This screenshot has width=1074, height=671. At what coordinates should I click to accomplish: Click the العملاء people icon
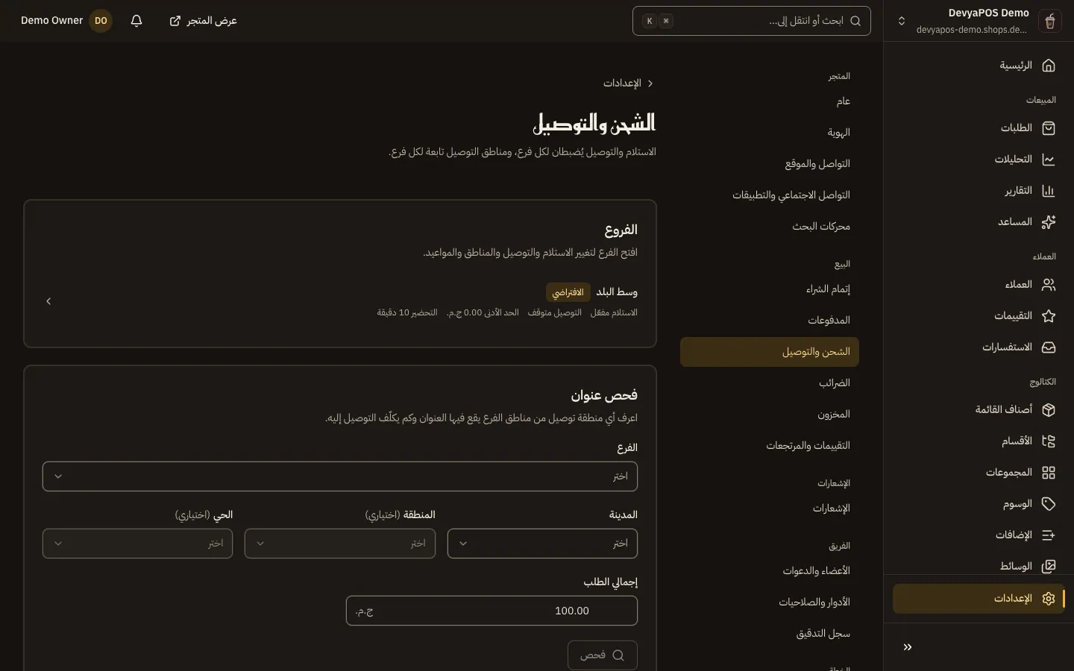1049,285
